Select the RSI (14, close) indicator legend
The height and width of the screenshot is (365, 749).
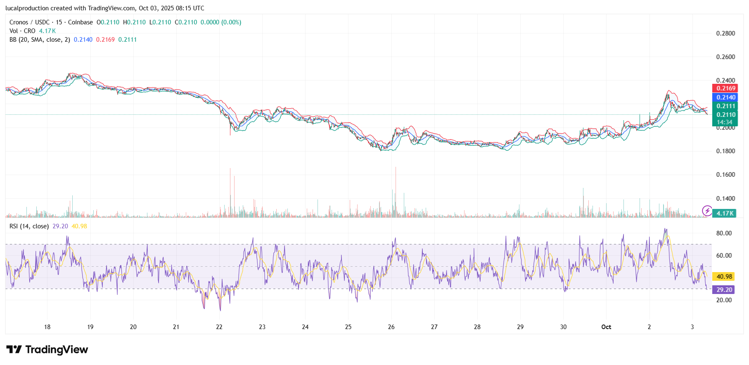point(29,226)
